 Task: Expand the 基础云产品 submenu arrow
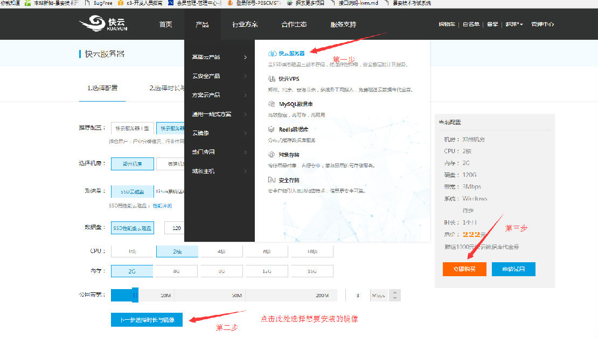coord(245,57)
